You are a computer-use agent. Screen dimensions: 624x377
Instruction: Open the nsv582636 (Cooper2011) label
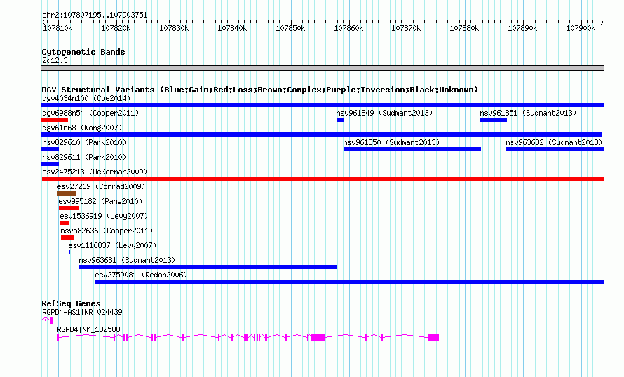[x=107, y=231]
